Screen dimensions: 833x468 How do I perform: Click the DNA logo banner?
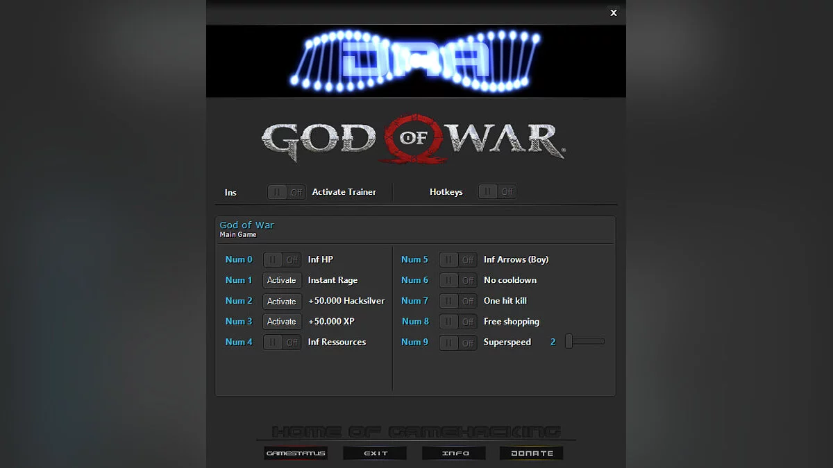pos(415,60)
